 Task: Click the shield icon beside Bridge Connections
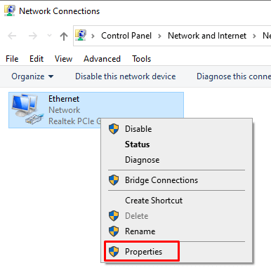pos(114,180)
